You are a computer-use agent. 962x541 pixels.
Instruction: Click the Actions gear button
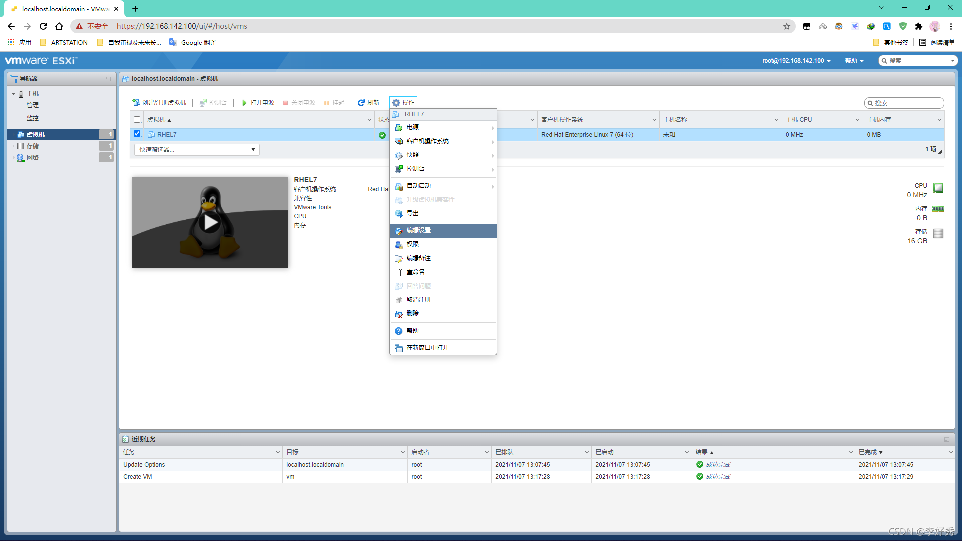coord(403,103)
